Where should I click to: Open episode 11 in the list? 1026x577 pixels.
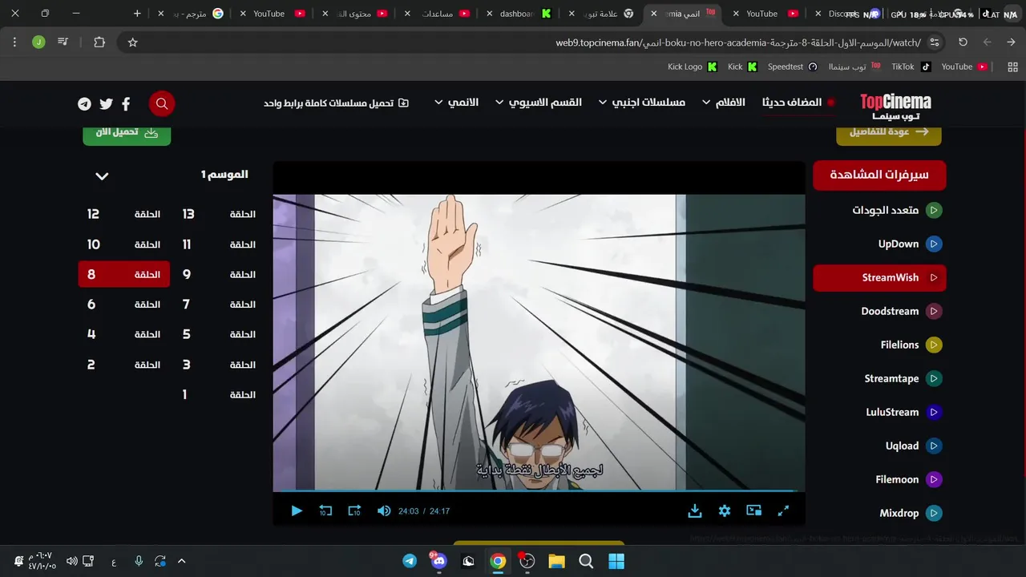pyautogui.click(x=218, y=244)
